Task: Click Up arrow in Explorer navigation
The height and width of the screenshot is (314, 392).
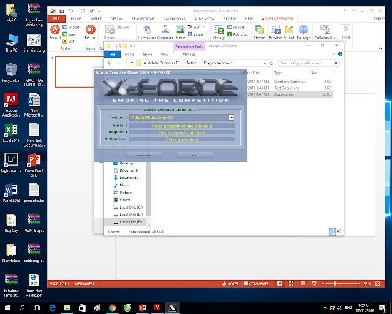Action: point(132,63)
